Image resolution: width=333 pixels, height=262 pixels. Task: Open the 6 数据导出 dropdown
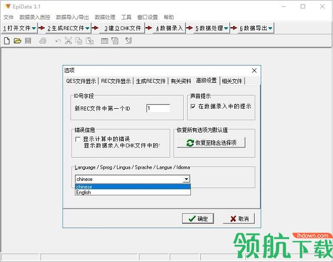coord(270,28)
